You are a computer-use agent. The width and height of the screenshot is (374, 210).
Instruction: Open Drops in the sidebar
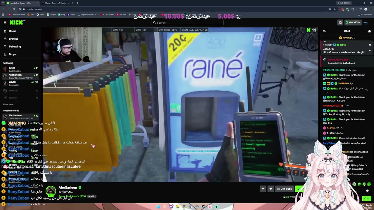click(x=13, y=54)
